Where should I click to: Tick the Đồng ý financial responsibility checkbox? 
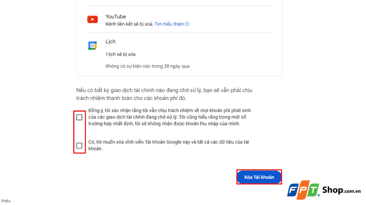coord(79,118)
